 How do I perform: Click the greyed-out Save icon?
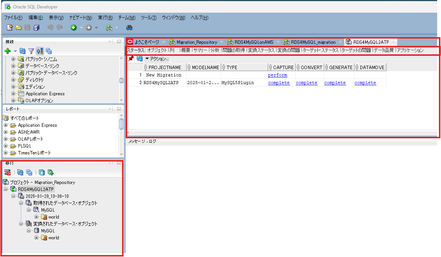point(27,27)
